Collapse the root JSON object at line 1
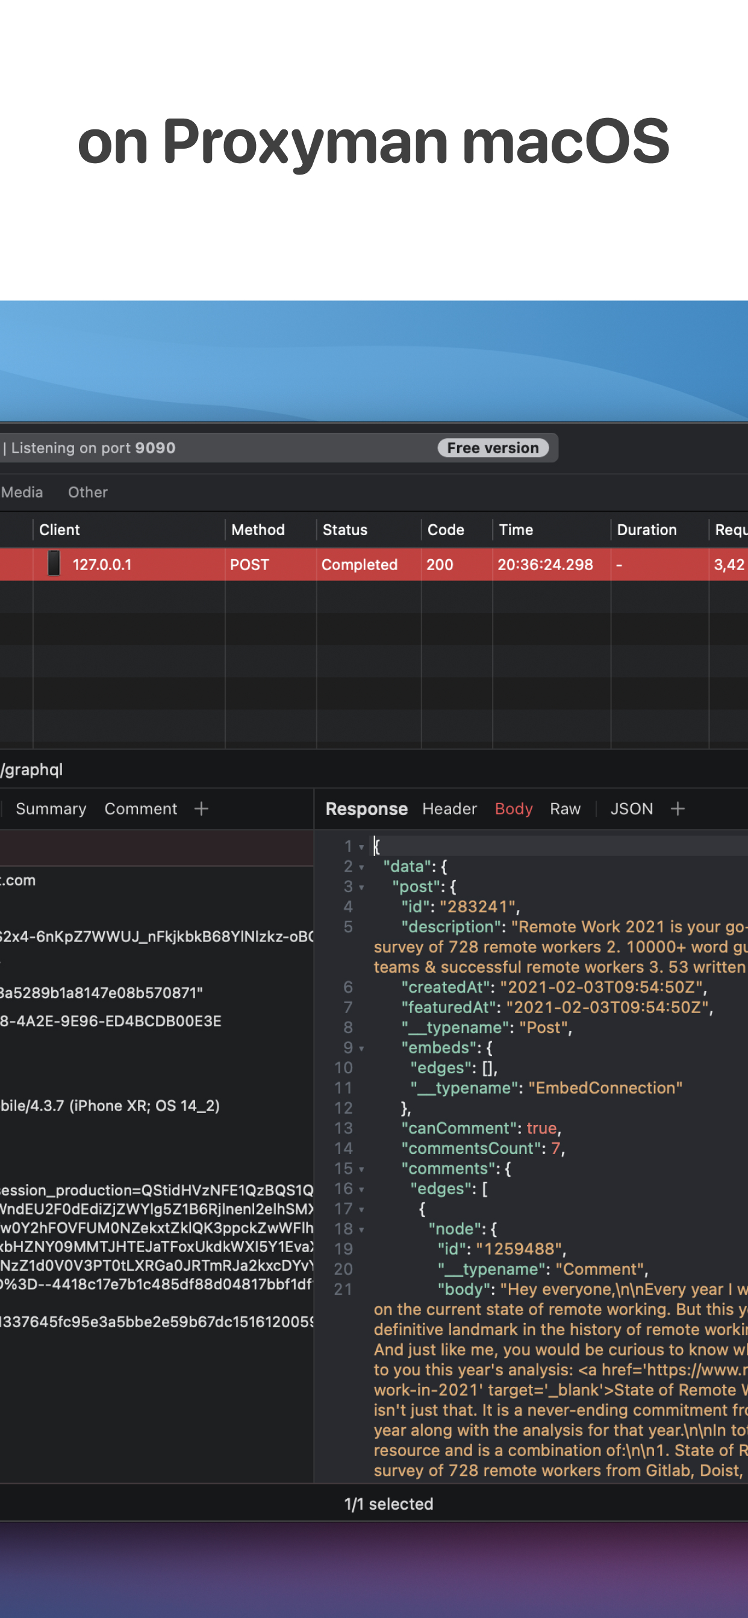Screen dimensions: 748x1618 pos(361,848)
